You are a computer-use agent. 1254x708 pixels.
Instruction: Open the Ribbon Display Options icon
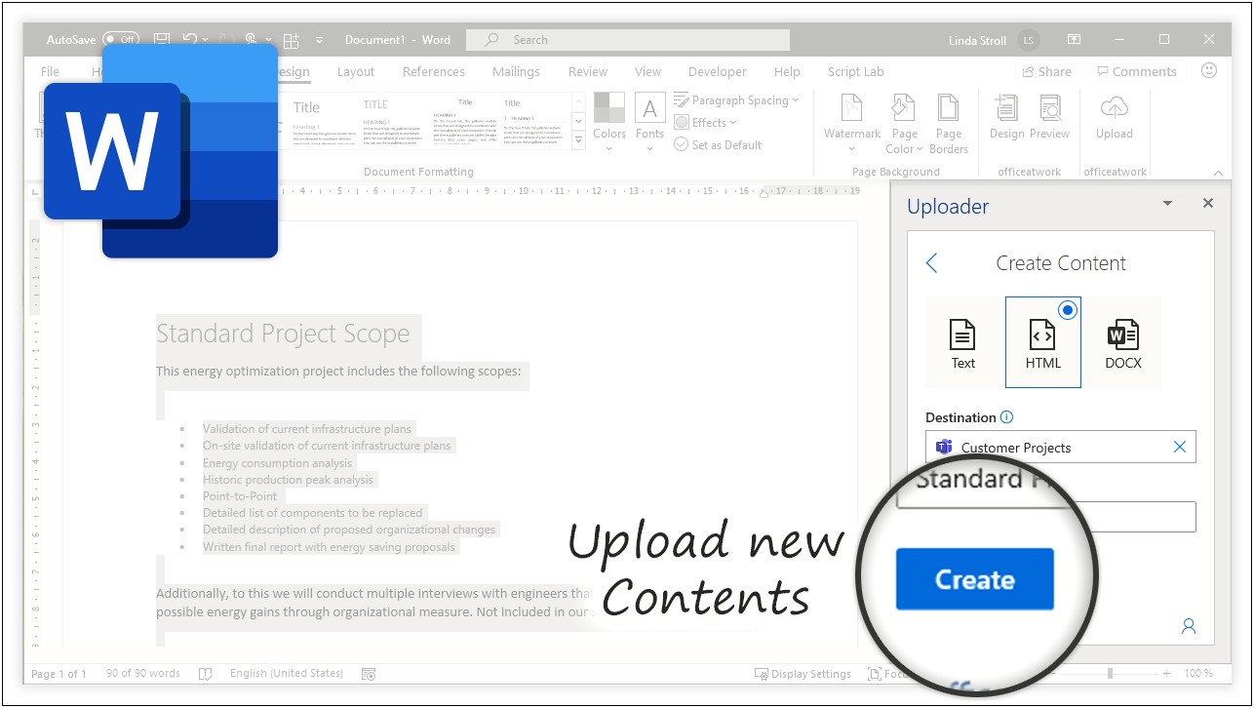pos(1074,40)
